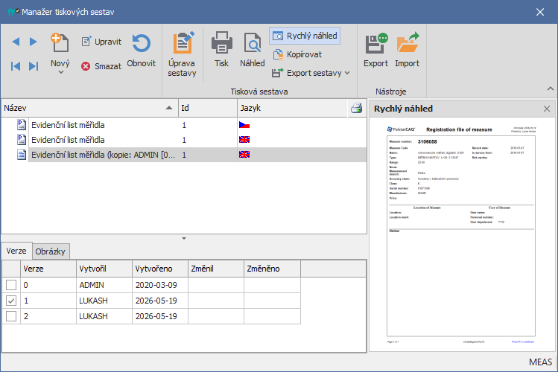Click Vytvořil column header
Image resolution: width=558 pixels, height=372 pixels.
click(104, 269)
